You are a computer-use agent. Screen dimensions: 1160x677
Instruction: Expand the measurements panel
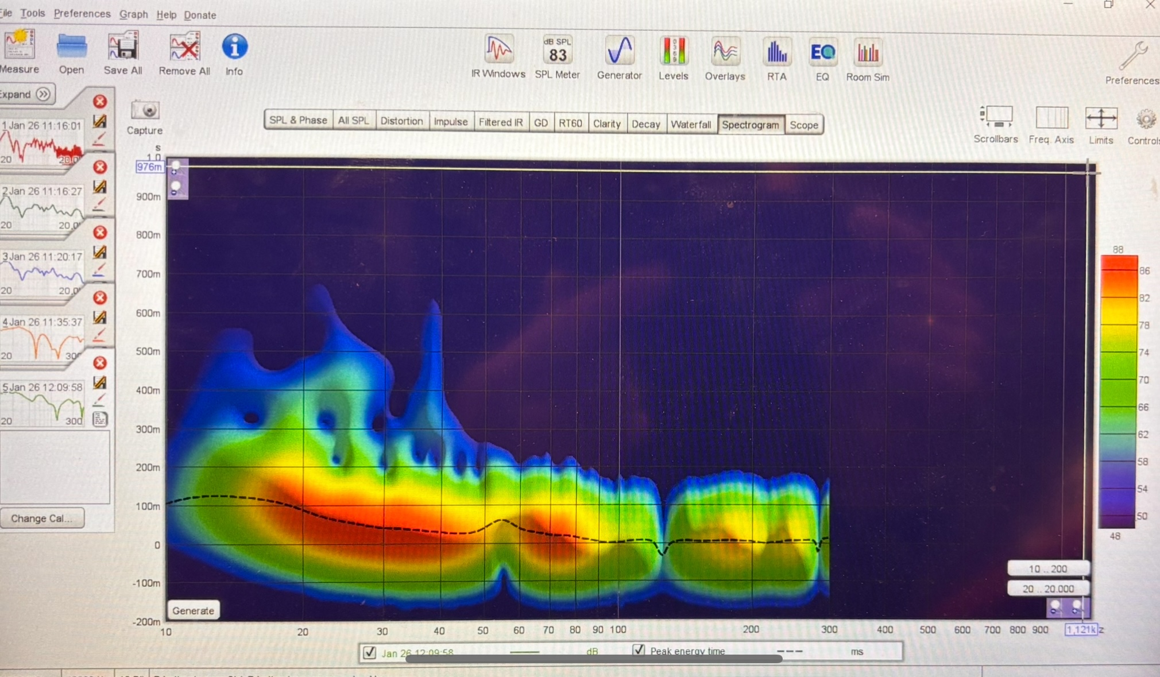tap(27, 94)
